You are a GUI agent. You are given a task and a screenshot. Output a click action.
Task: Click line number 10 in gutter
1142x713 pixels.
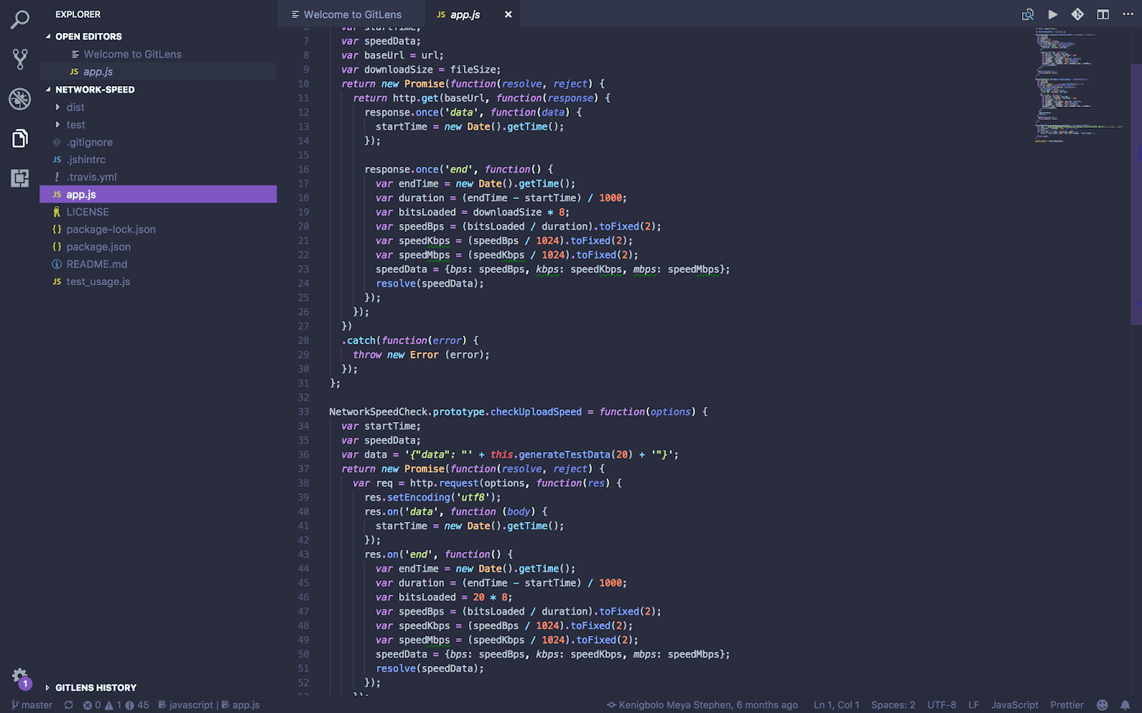(303, 83)
